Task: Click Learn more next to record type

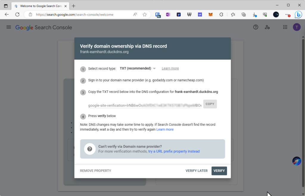Action: point(170,69)
